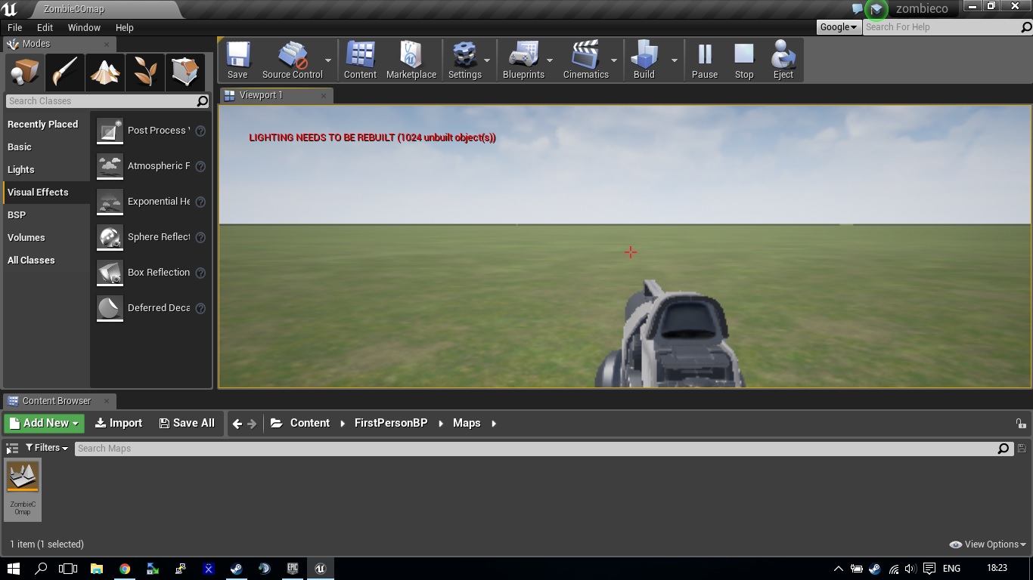1033x580 pixels.
Task: Select Sphere Reflection Capture class item
Action: (x=150, y=237)
